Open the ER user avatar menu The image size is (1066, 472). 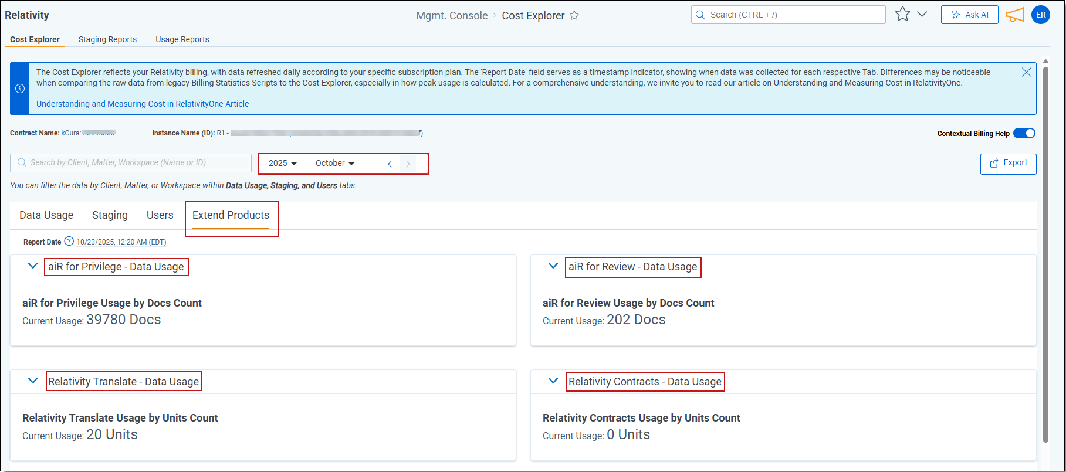(x=1041, y=15)
